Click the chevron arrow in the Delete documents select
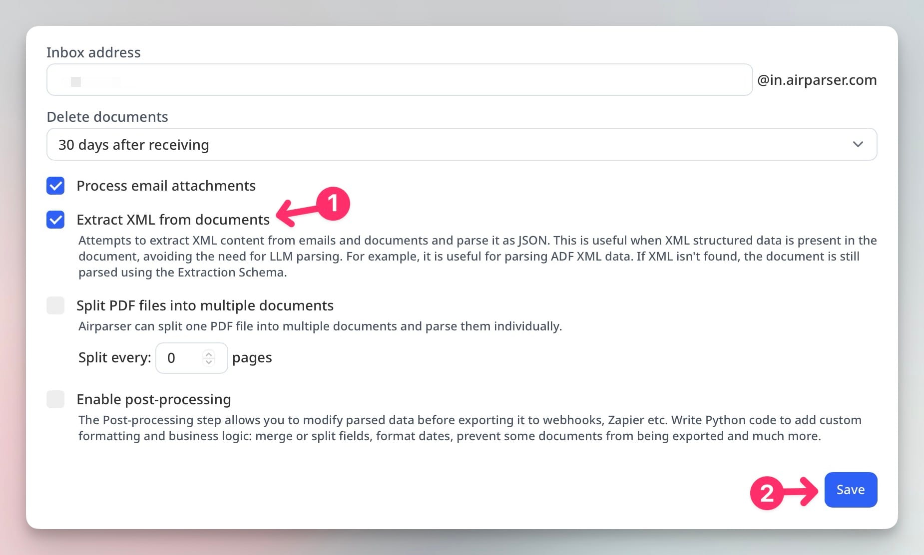The width and height of the screenshot is (924, 555). pyautogui.click(x=858, y=145)
